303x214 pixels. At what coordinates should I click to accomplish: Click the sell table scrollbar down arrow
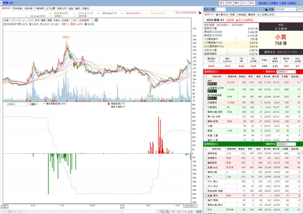[302, 212]
